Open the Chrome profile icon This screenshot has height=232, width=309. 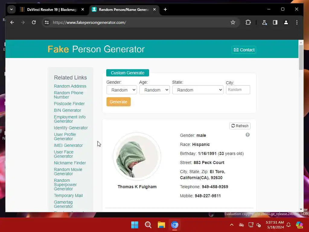point(286,22)
